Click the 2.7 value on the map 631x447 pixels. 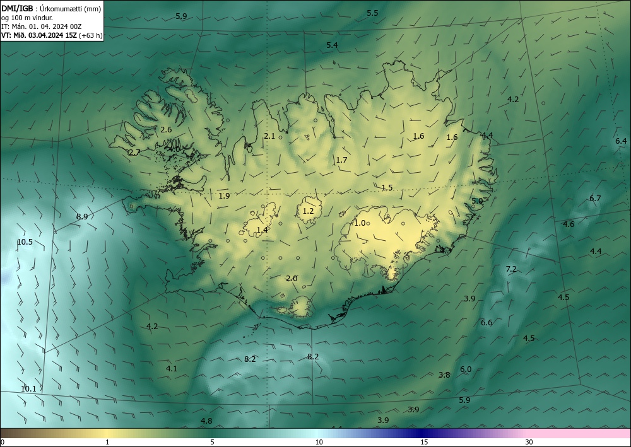pyautogui.click(x=134, y=153)
